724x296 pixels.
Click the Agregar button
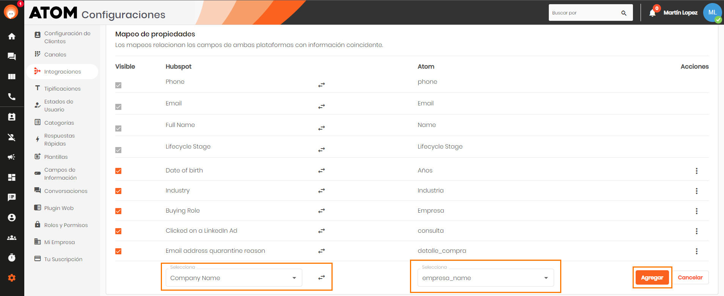tap(652, 277)
